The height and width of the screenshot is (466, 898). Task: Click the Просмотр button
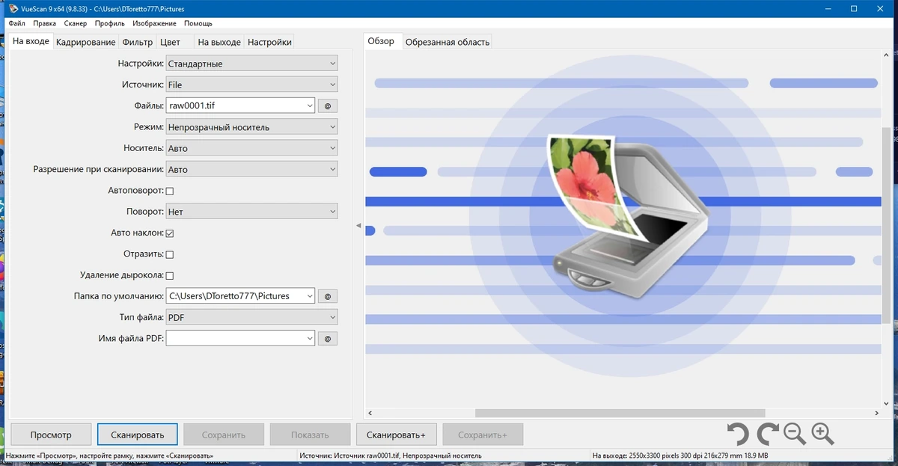[x=51, y=435]
